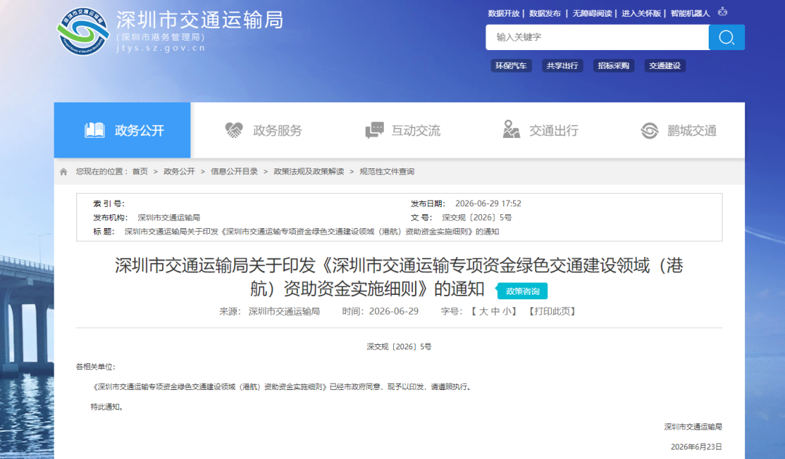Set font size to 小
Viewport: 785px width, 459px height.
pyautogui.click(x=507, y=312)
